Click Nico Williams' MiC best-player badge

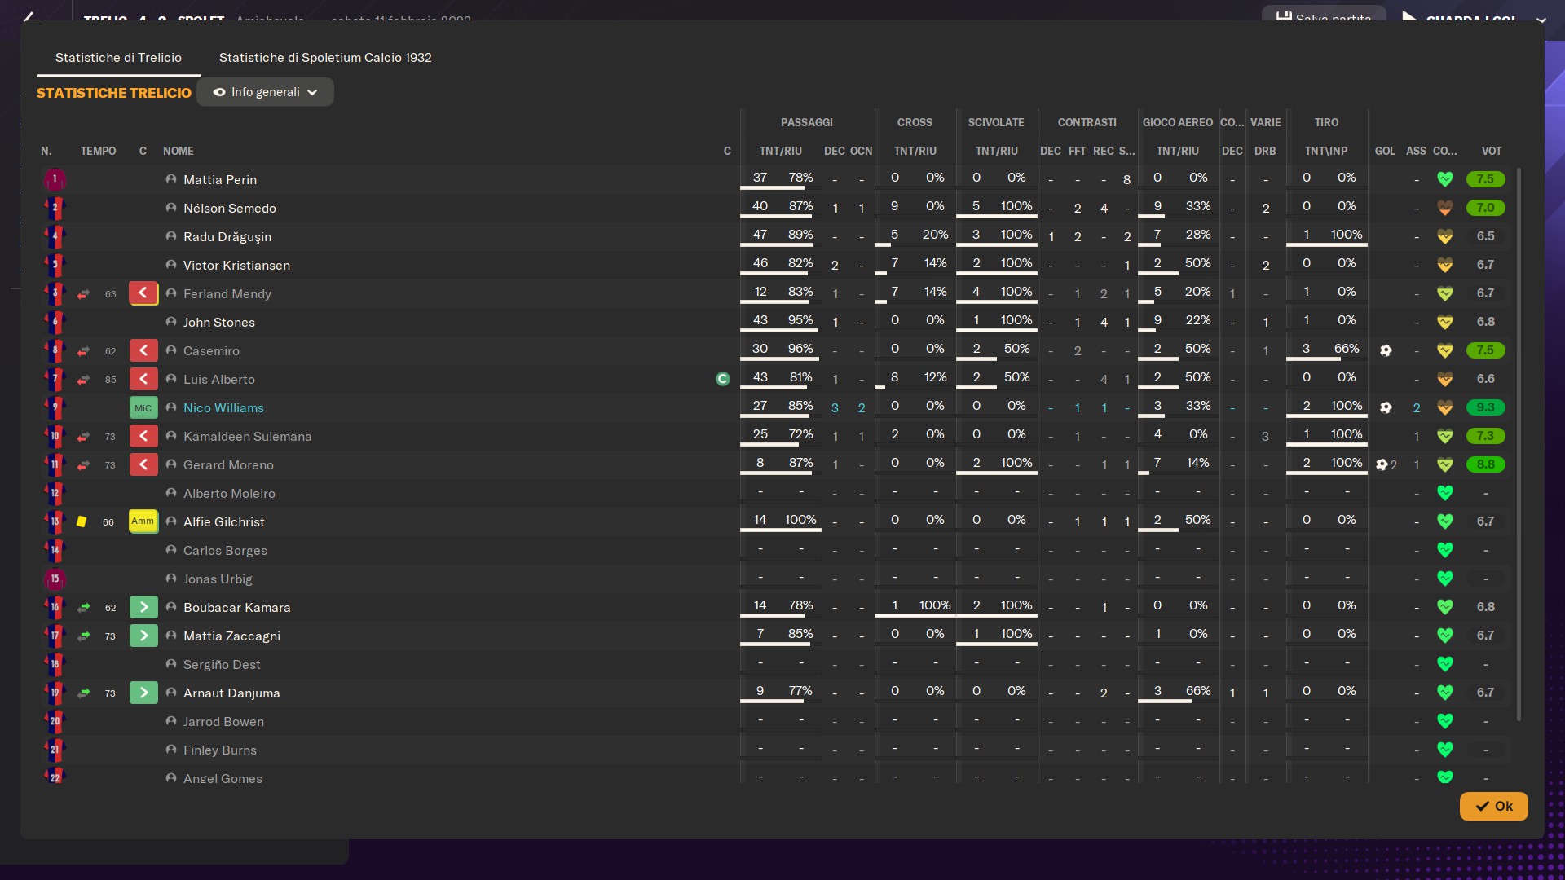143,407
